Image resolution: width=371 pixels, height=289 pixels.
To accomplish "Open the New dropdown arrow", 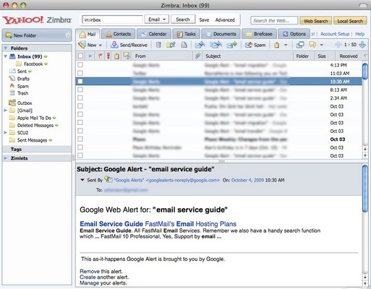I will pos(101,45).
